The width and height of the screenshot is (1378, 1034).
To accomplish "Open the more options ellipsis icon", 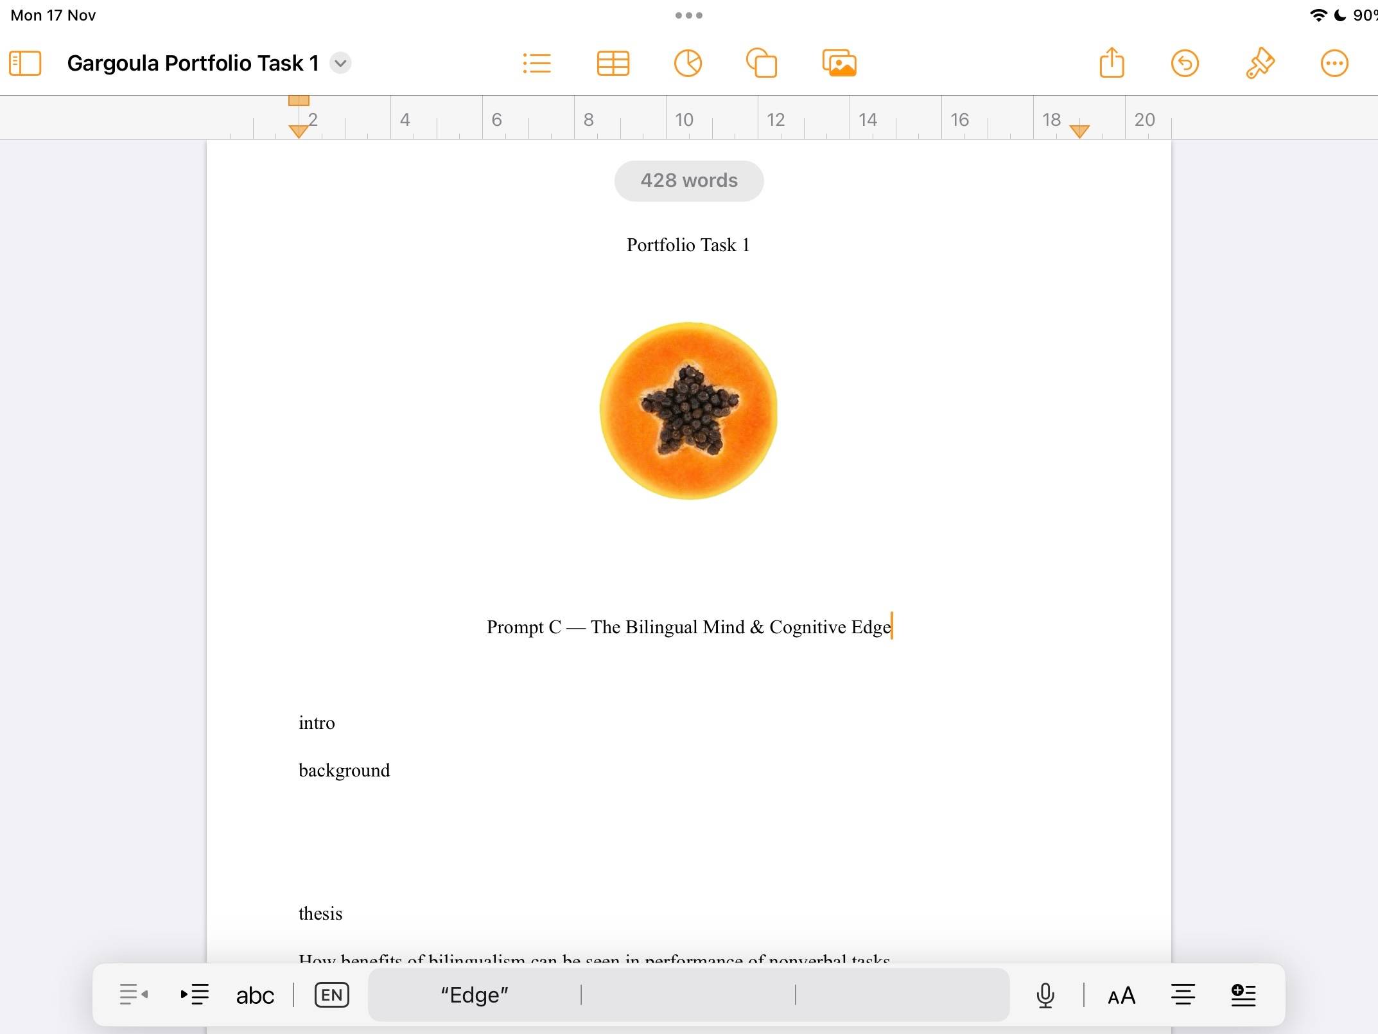I will [x=1334, y=63].
